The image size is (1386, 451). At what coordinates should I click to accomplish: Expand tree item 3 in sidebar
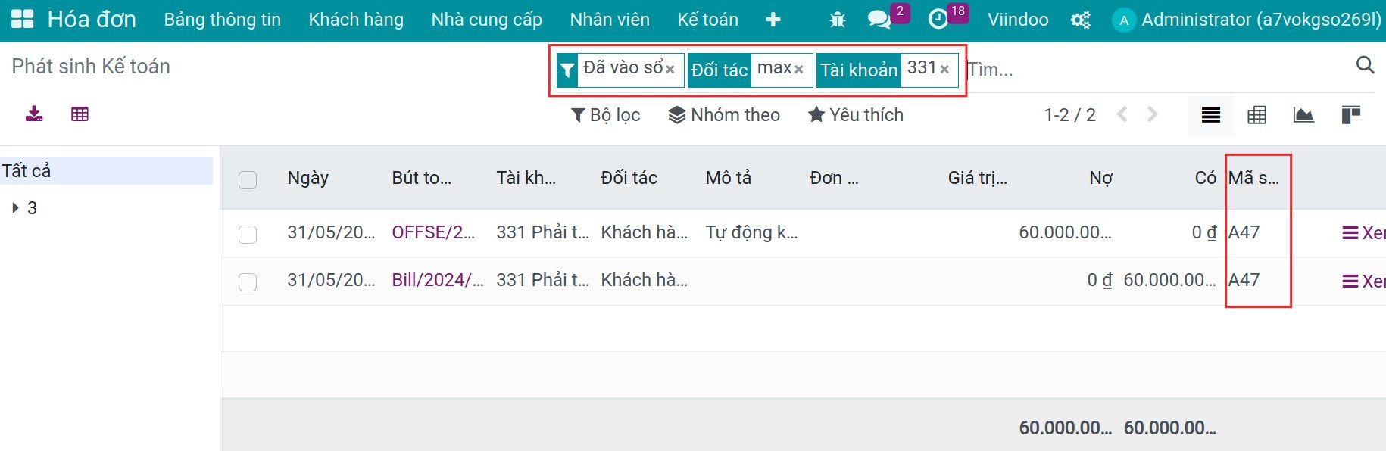(x=15, y=207)
